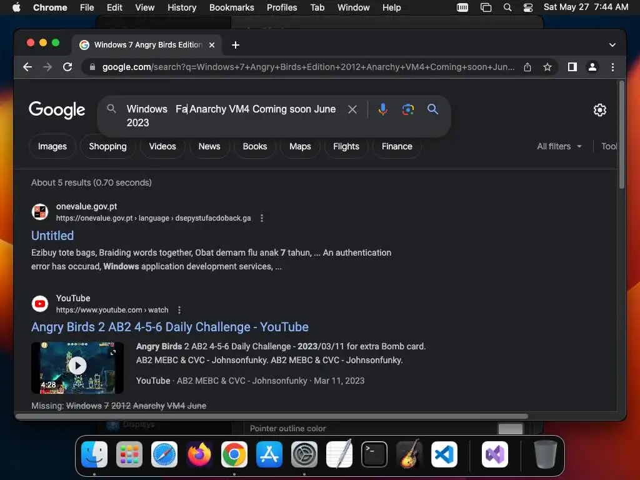Open the Untitled search result
This screenshot has height=480, width=640.
pos(52,236)
